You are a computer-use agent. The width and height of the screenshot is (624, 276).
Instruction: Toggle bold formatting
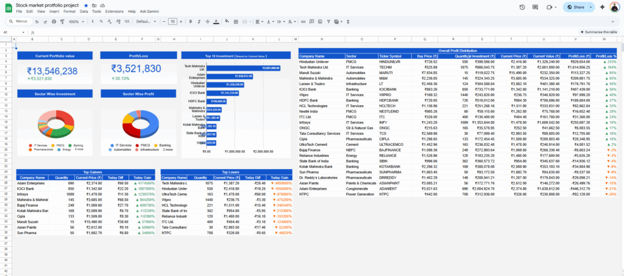coord(190,21)
